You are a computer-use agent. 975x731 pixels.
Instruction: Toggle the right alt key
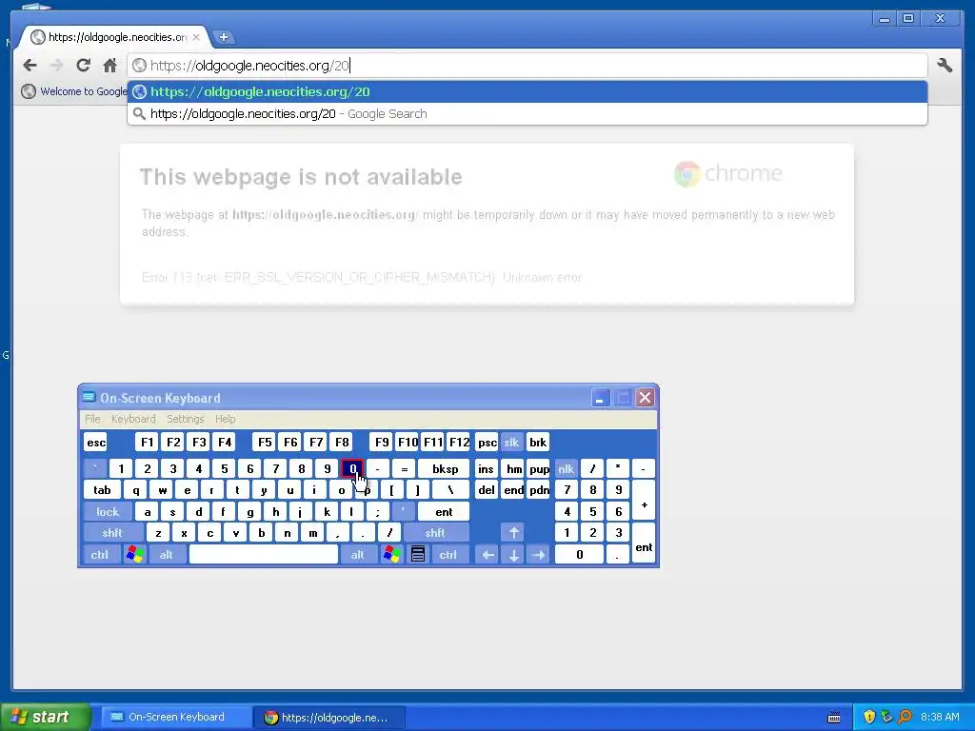click(x=358, y=555)
